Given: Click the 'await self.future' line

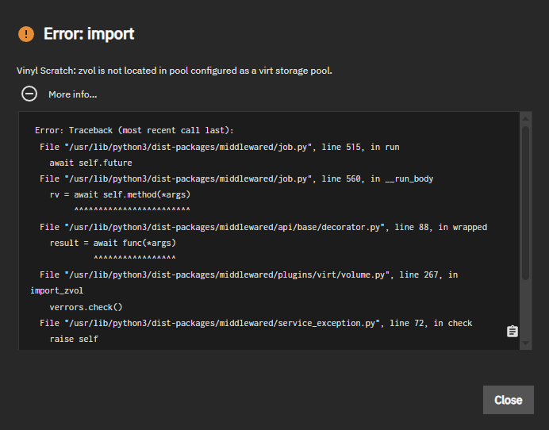Looking at the screenshot, I should click(x=90, y=163).
